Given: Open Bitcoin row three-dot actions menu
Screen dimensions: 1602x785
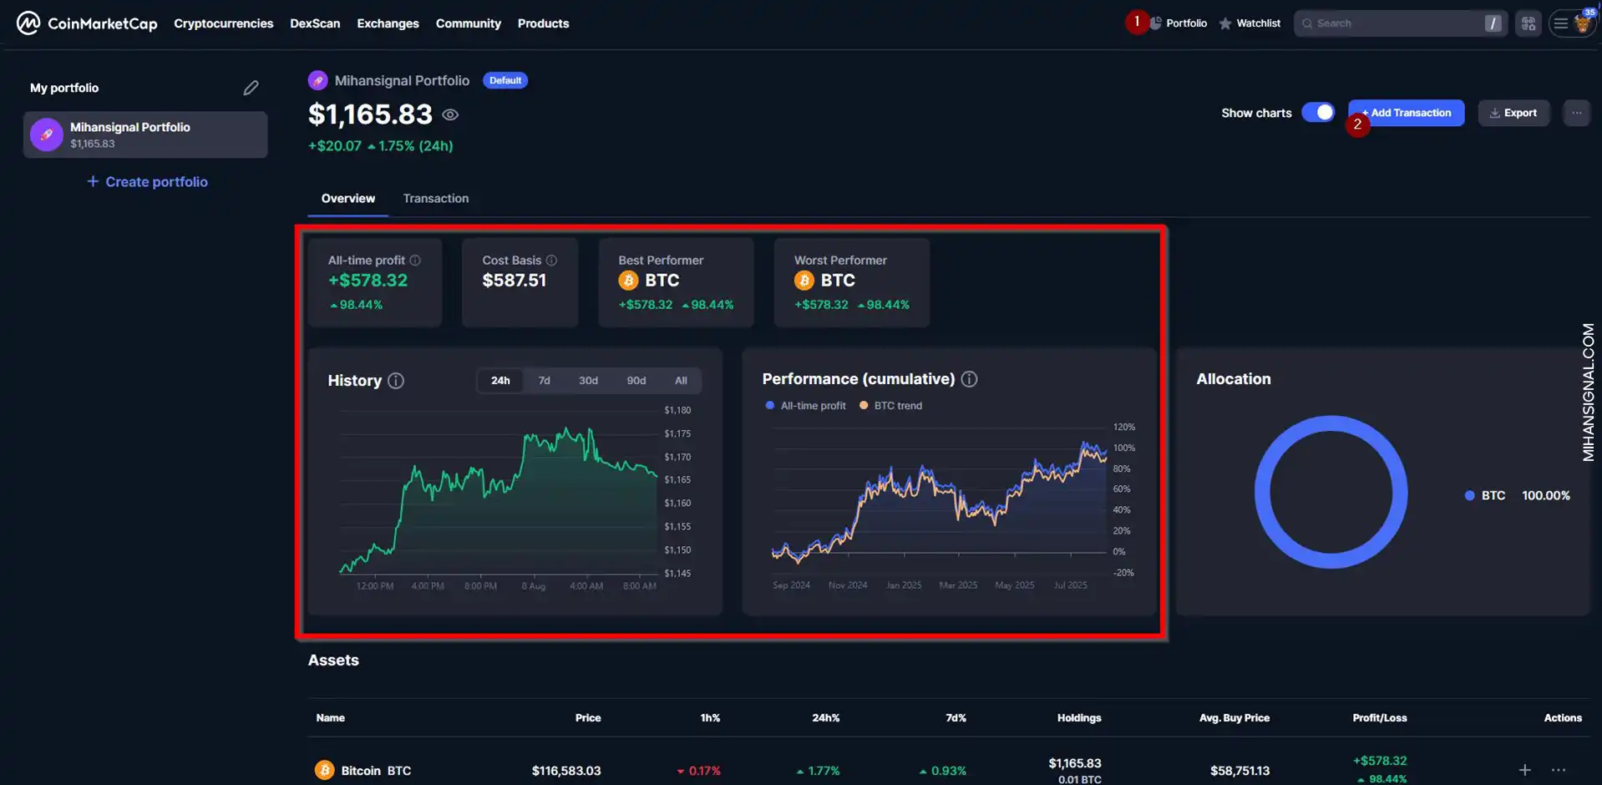Looking at the screenshot, I should 1559,770.
